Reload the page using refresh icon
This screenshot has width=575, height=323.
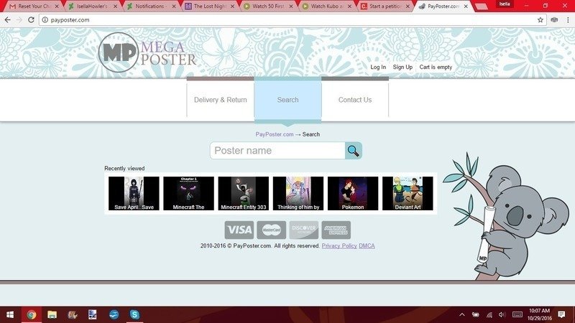(32, 19)
